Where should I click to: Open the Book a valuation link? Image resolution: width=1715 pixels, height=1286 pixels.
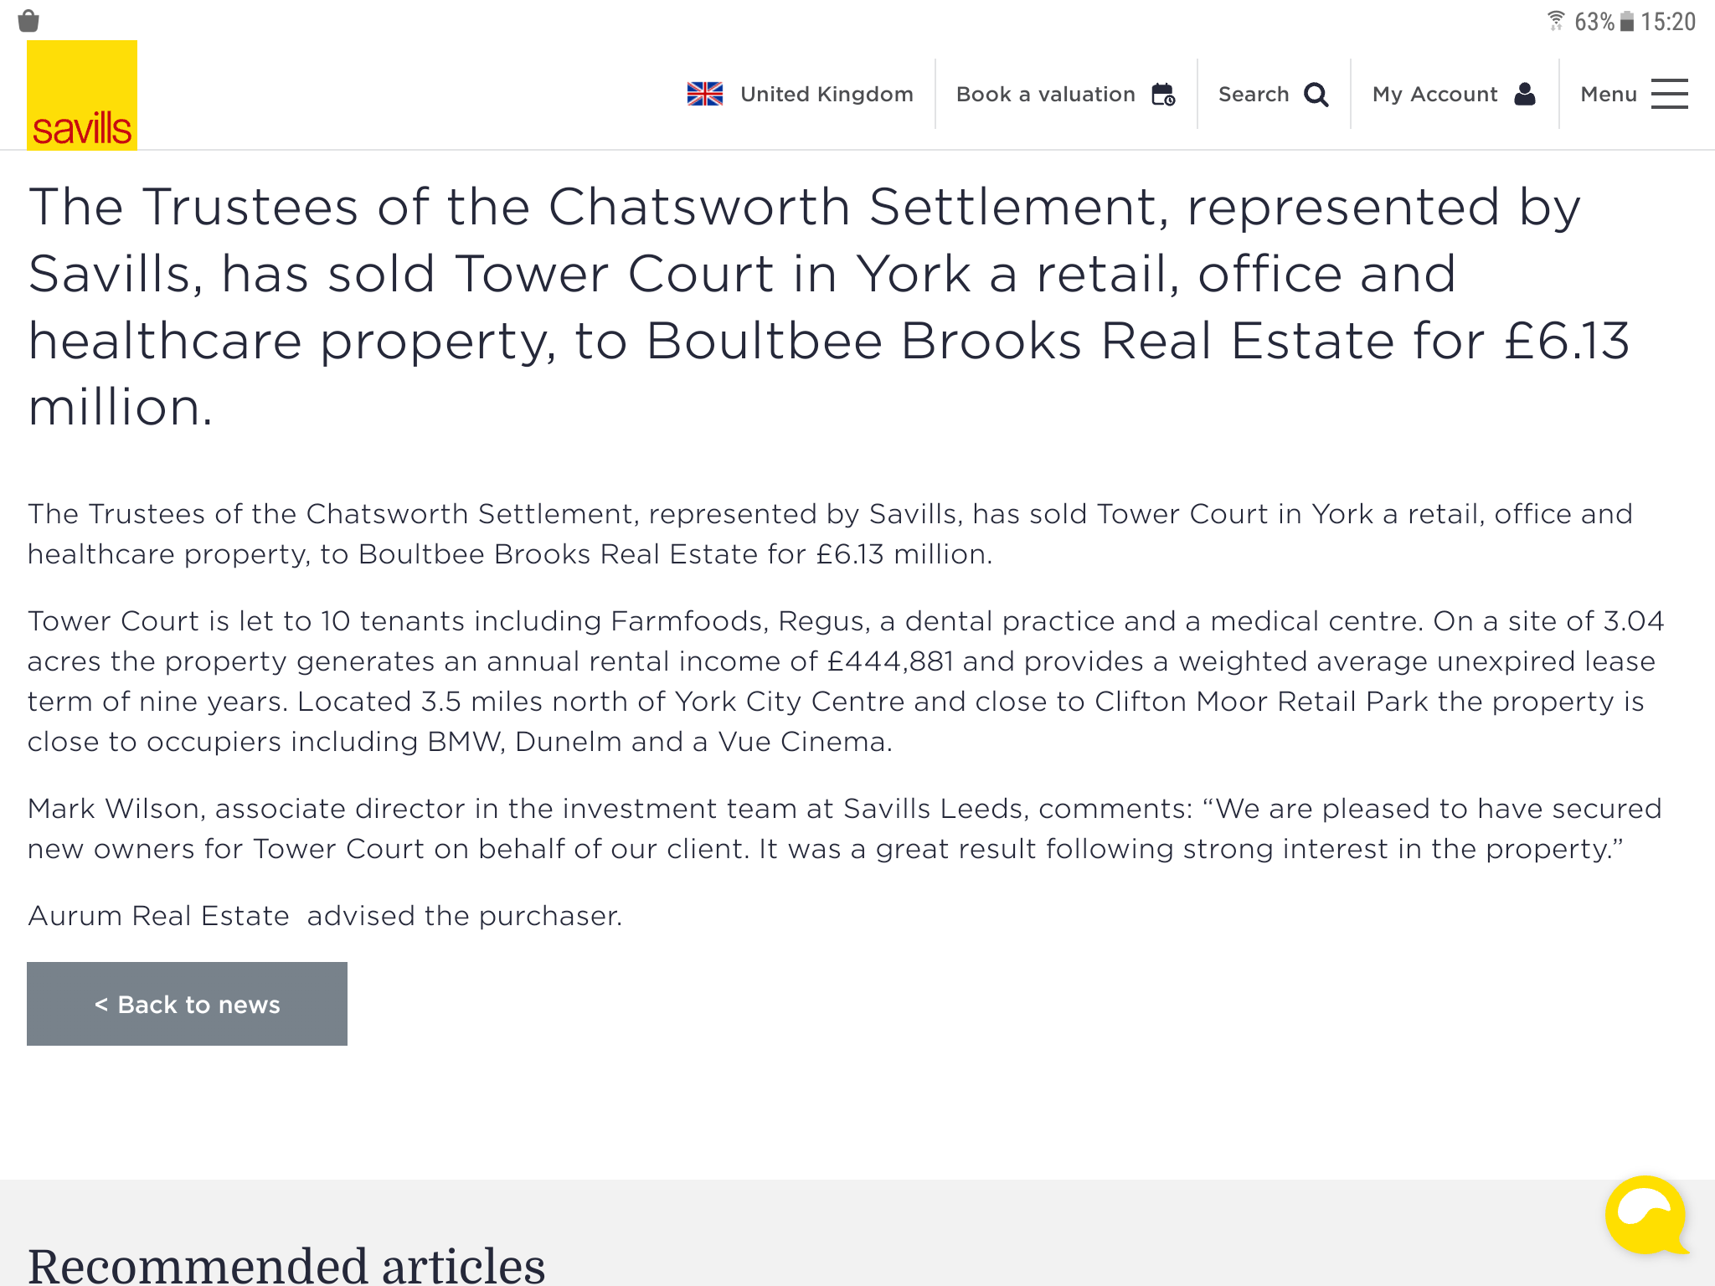point(1045,95)
